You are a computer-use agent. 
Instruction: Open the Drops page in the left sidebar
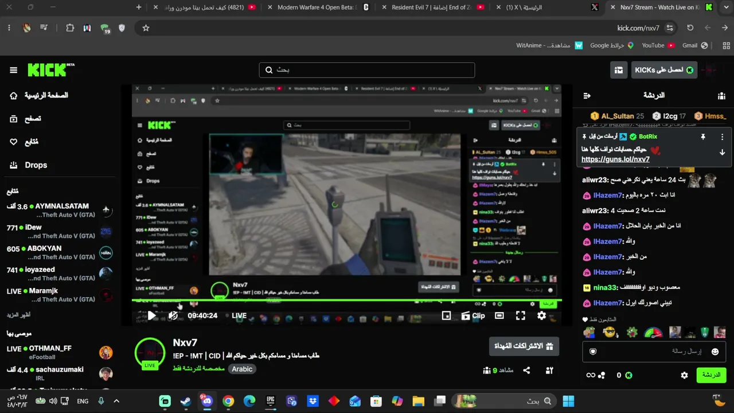point(28,165)
